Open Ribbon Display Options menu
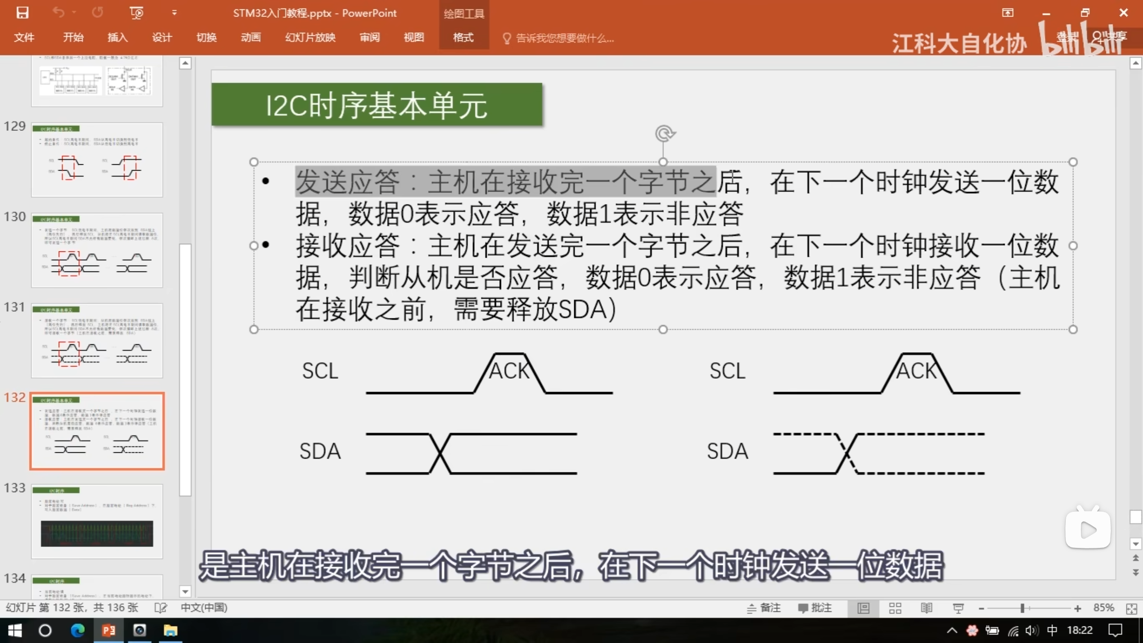 pyautogui.click(x=1008, y=13)
